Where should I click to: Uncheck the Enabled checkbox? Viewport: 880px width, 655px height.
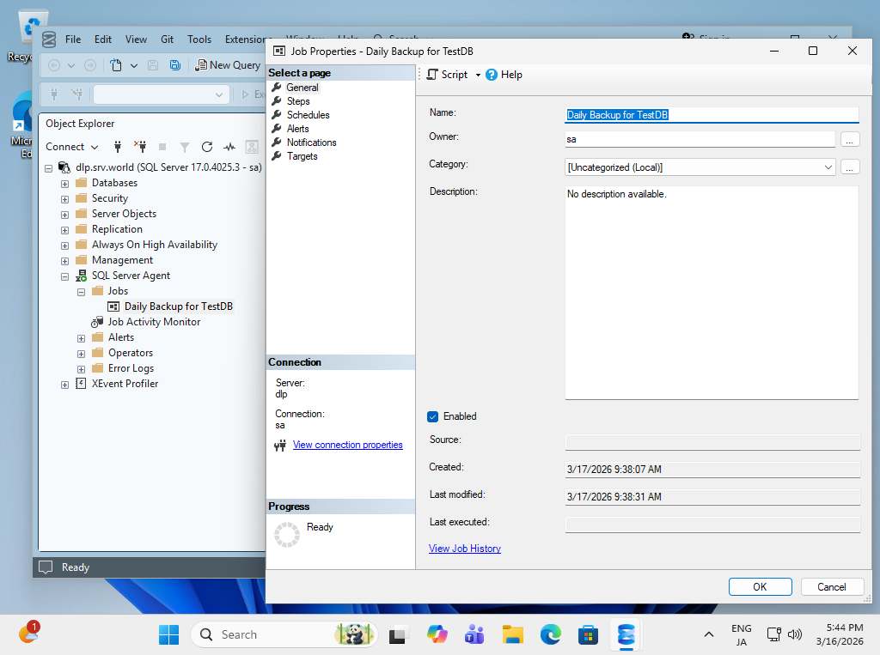pyautogui.click(x=433, y=416)
